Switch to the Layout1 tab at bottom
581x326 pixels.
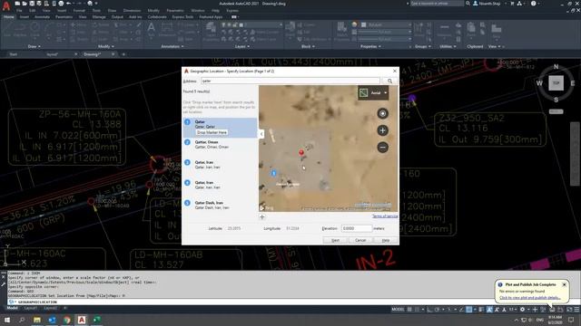(x=30, y=308)
